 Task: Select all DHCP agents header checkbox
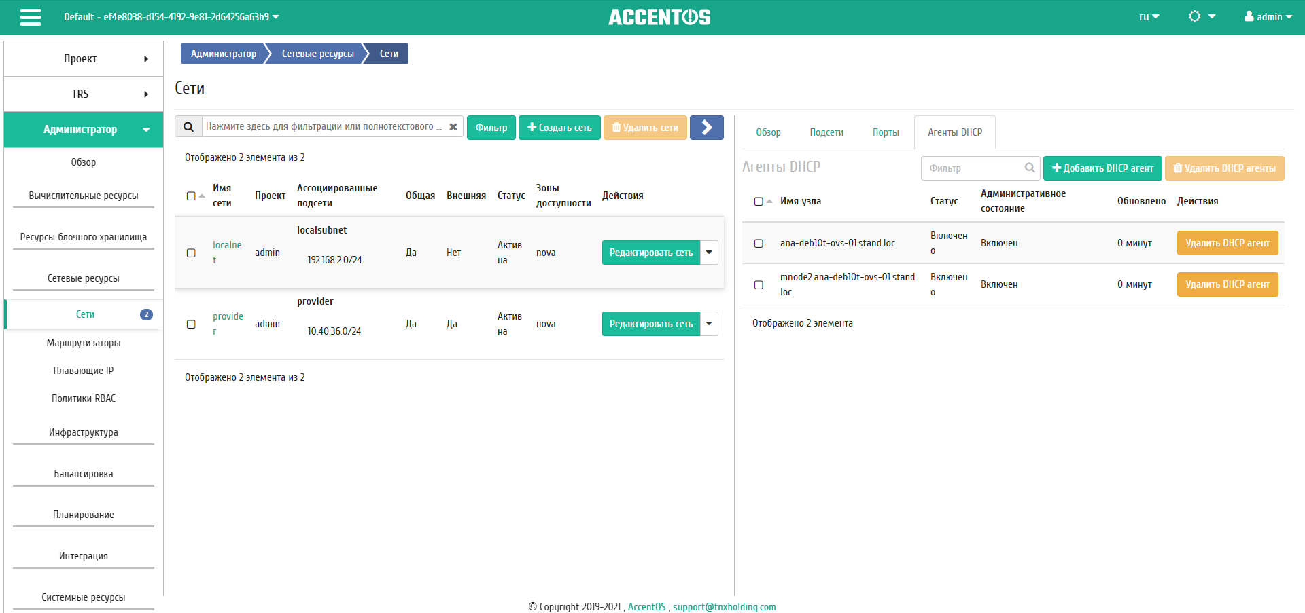click(x=759, y=201)
